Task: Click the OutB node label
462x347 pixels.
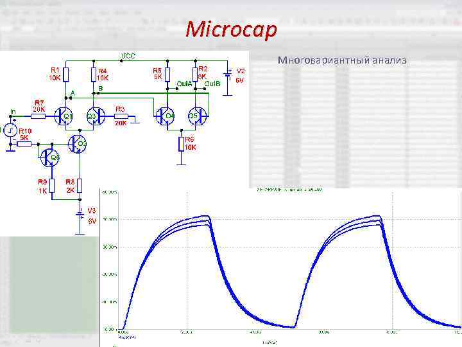Action: coord(212,84)
